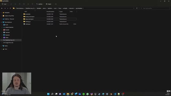The width and height of the screenshot is (171, 96).
Task: Switch to details view icon in status bar
Action: coord(168,91)
